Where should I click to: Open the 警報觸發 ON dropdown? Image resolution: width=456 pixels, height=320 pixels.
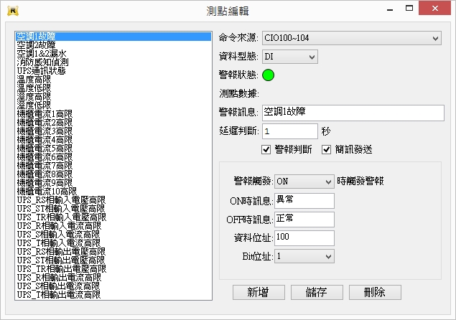click(x=304, y=182)
